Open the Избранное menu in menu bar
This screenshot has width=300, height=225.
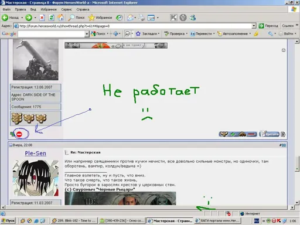49,9
